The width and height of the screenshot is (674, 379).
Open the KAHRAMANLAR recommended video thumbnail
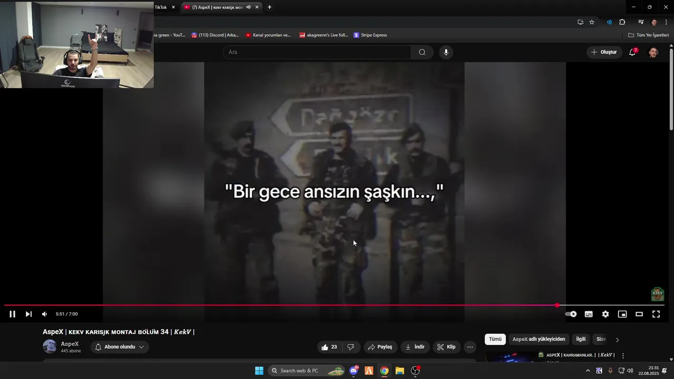pyautogui.click(x=510, y=357)
